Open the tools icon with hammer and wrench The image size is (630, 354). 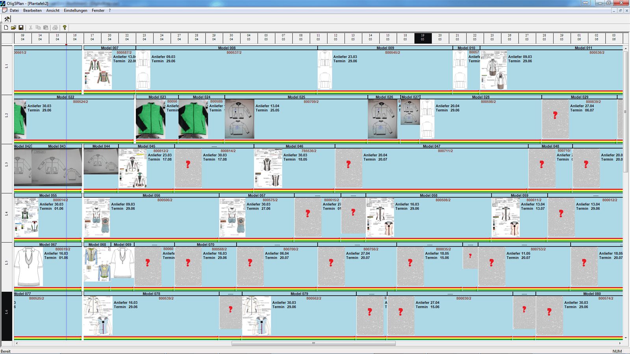click(x=7, y=19)
